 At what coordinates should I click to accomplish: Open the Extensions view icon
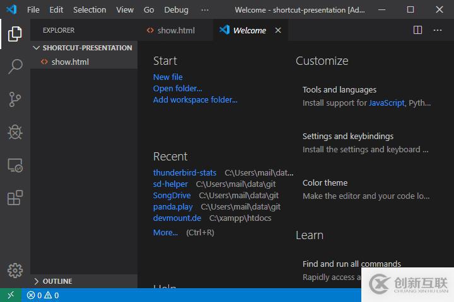[x=15, y=198]
